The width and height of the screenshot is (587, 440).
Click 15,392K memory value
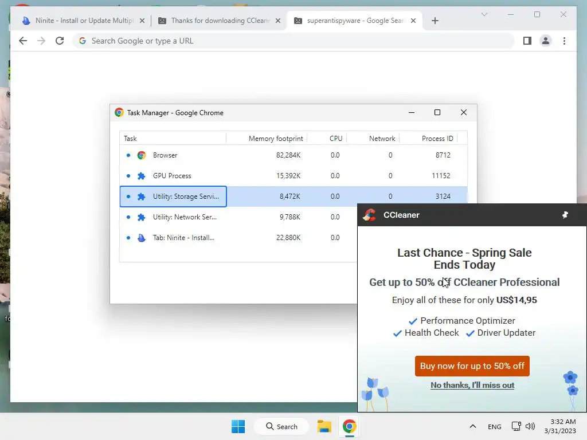288,176
